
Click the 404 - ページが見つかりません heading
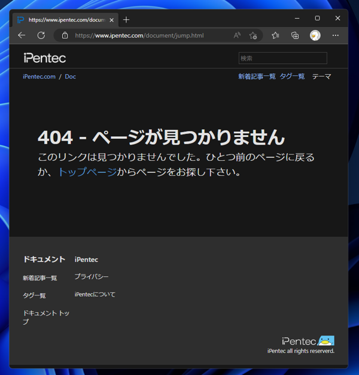tap(162, 138)
